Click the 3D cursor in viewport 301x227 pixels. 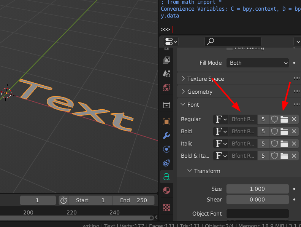(x=6, y=93)
